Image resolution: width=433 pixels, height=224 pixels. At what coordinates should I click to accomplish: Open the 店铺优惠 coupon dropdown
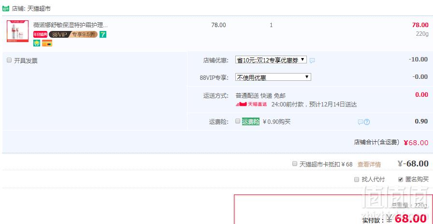click(x=271, y=60)
